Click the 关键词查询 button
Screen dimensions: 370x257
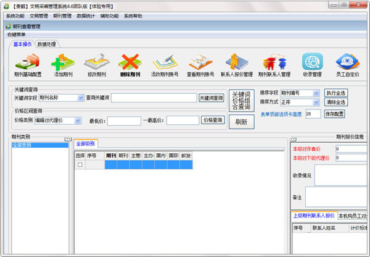click(x=212, y=98)
